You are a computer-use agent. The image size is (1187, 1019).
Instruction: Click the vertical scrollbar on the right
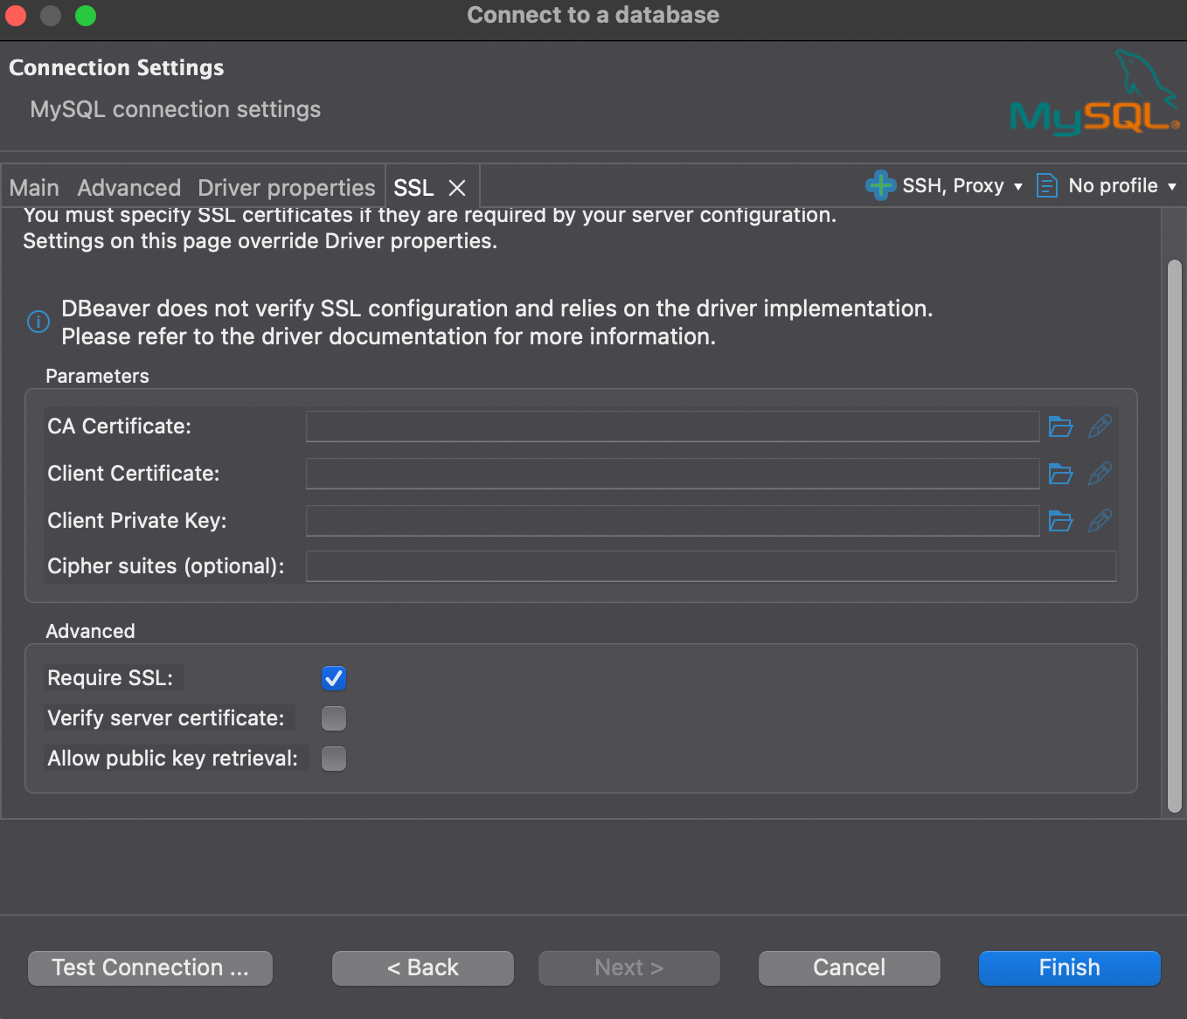click(1175, 535)
